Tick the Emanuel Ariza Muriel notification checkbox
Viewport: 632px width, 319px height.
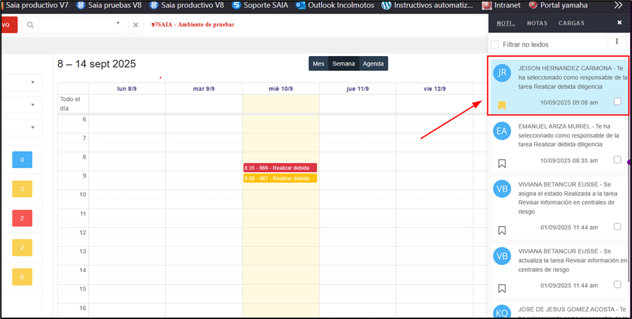[617, 160]
